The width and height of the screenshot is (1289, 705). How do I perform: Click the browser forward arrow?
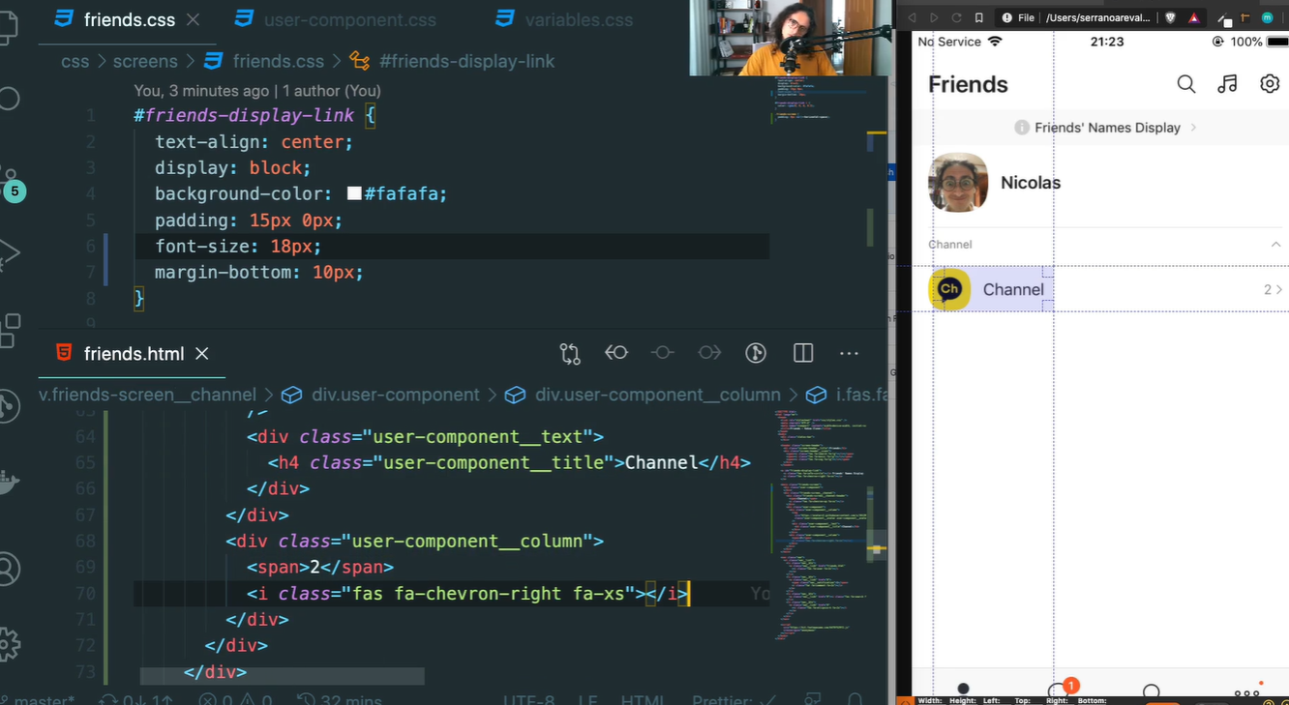(x=934, y=17)
